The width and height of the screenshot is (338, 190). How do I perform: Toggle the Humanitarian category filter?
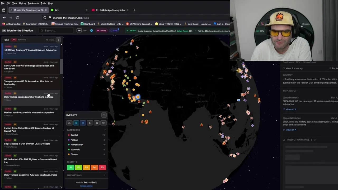(x=86, y=145)
